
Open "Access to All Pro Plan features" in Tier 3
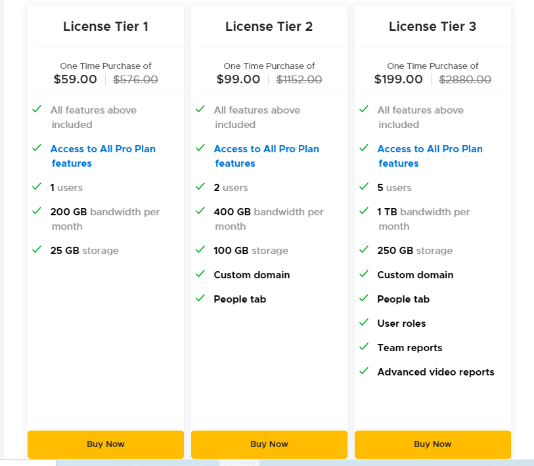[430, 156]
